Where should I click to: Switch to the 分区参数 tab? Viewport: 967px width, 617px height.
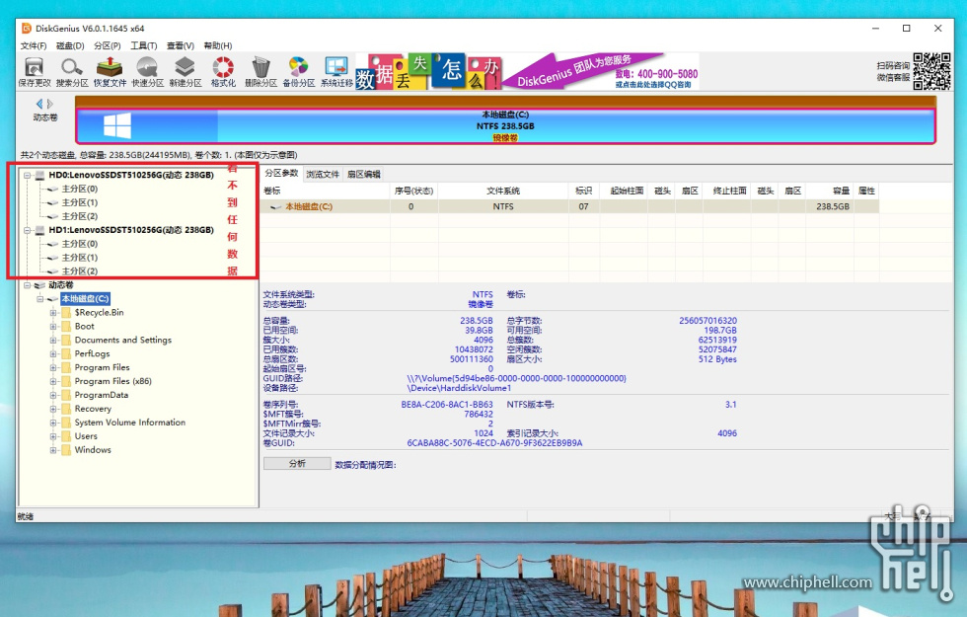tap(281, 174)
